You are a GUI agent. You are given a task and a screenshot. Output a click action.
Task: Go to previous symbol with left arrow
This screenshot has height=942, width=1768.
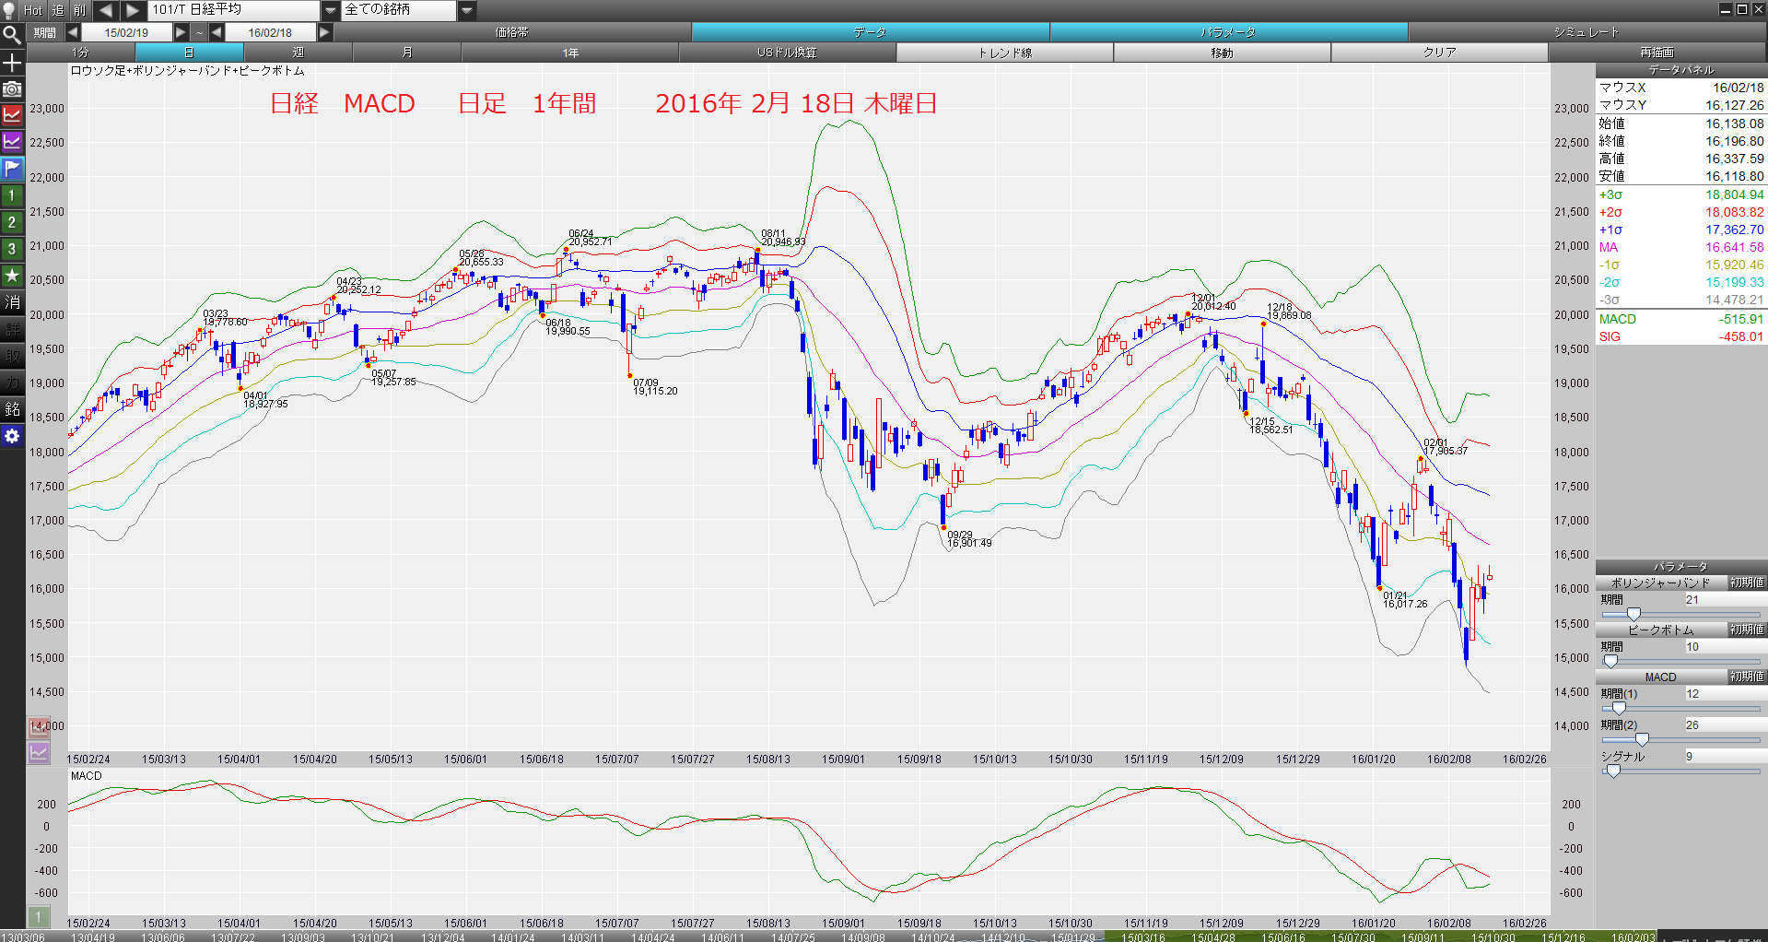[x=106, y=10]
